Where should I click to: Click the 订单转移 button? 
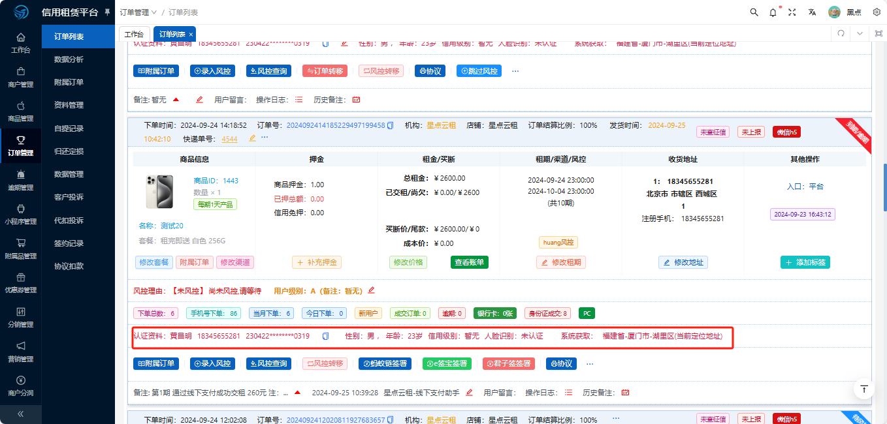(325, 71)
